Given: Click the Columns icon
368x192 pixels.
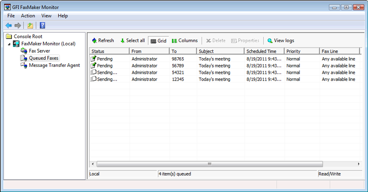Looking at the screenshot, I should pyautogui.click(x=174, y=41).
